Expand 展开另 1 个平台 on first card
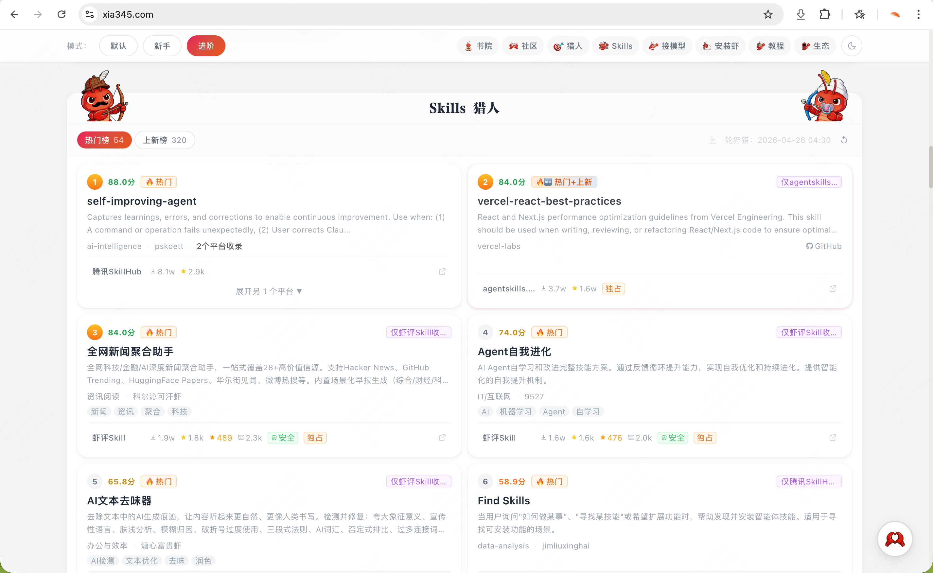The width and height of the screenshot is (933, 573). (x=269, y=291)
